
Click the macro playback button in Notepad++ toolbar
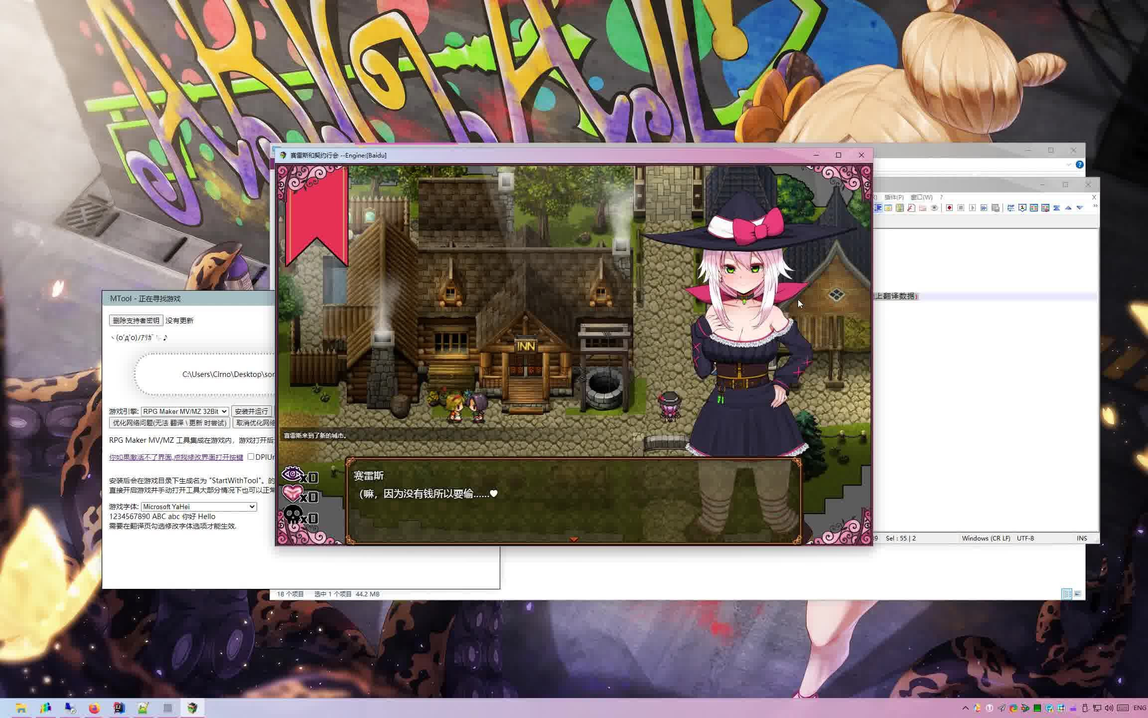tap(972, 208)
